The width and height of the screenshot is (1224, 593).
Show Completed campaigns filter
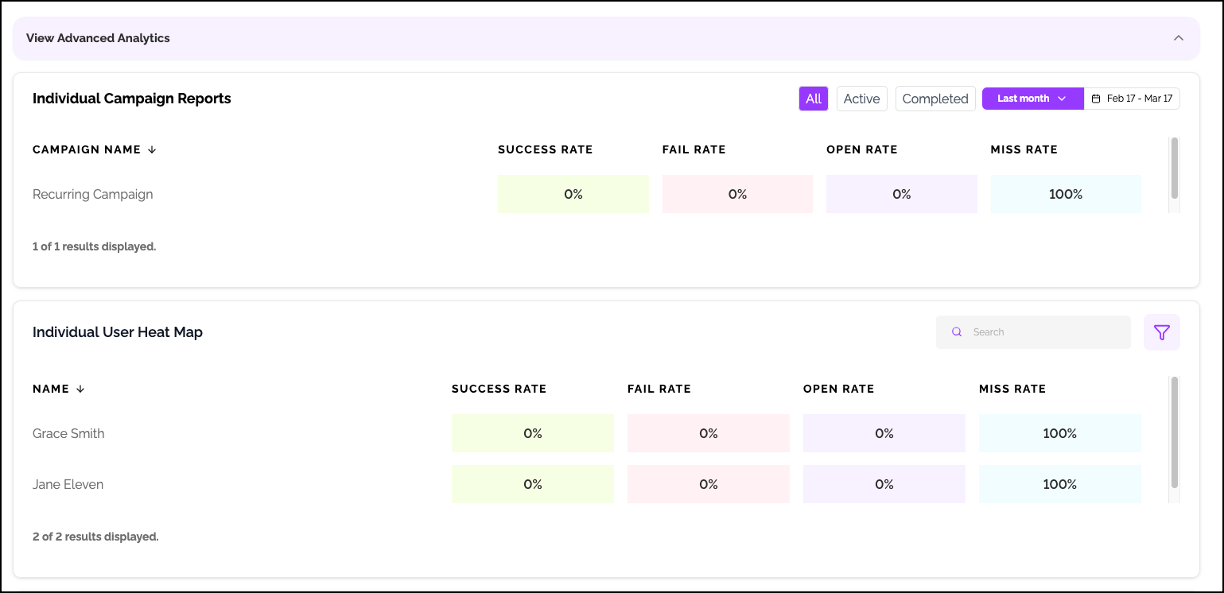tap(935, 99)
